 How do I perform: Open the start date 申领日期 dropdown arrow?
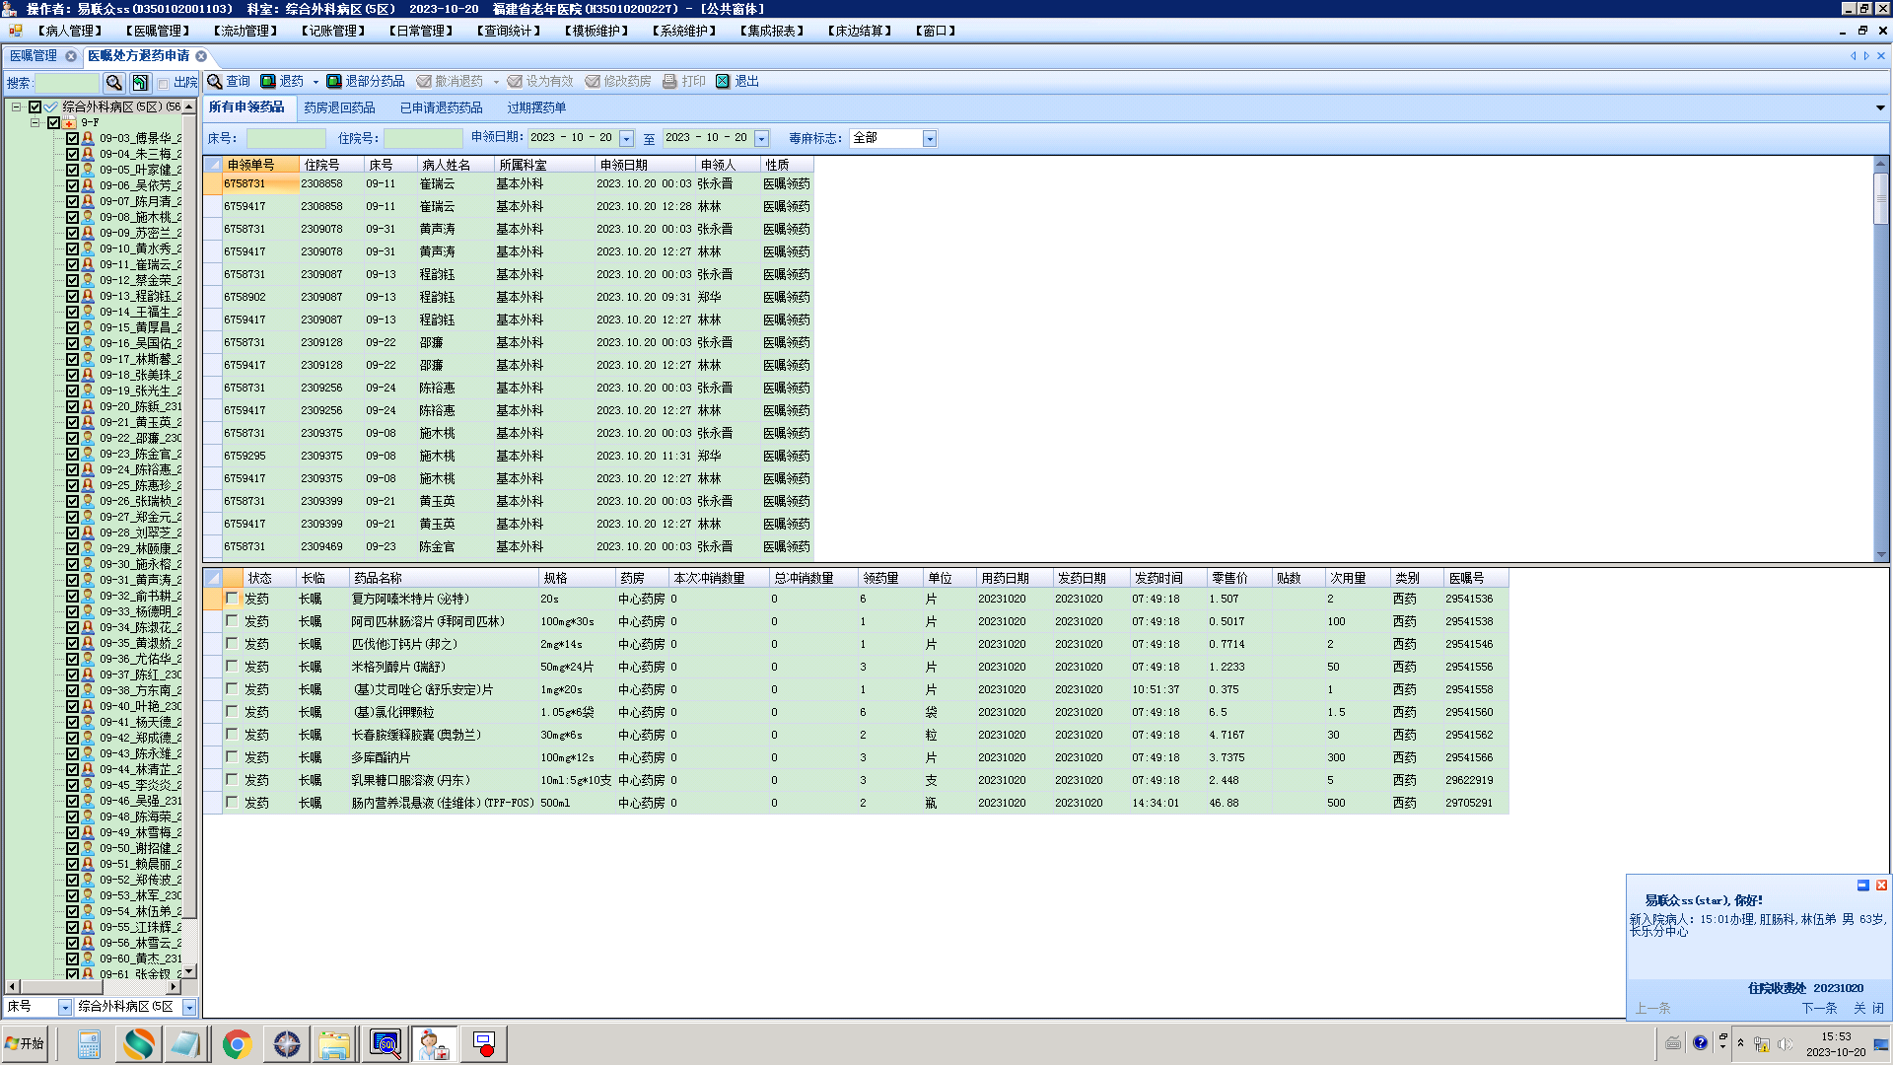(x=626, y=139)
